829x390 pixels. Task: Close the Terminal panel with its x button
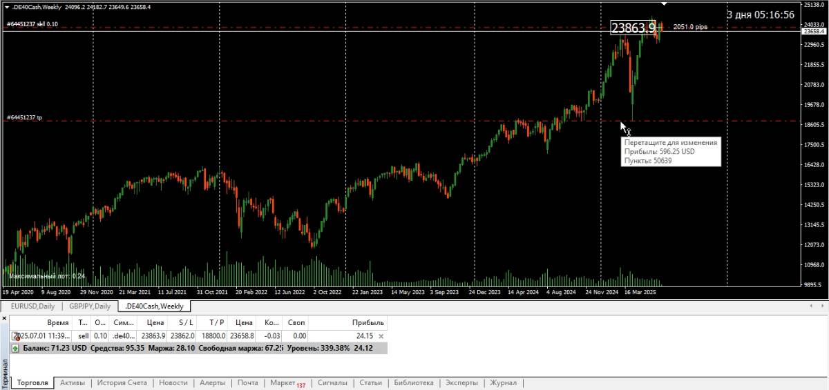(x=3, y=318)
